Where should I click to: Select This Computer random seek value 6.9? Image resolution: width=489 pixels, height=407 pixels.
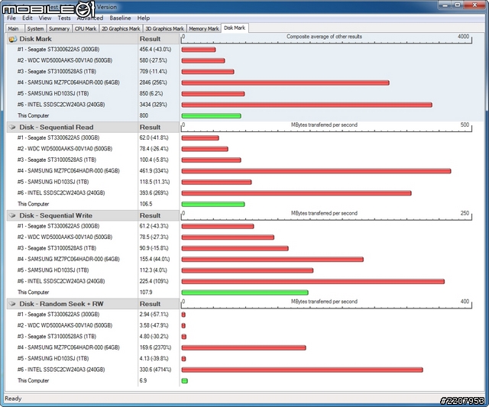[x=143, y=380]
